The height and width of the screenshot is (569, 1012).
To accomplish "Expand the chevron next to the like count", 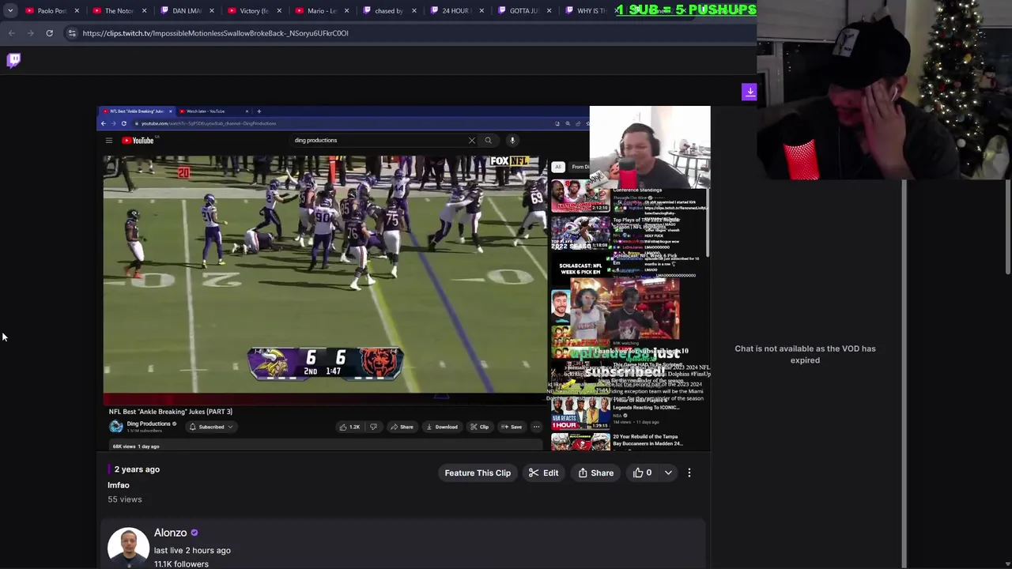I will pyautogui.click(x=668, y=473).
